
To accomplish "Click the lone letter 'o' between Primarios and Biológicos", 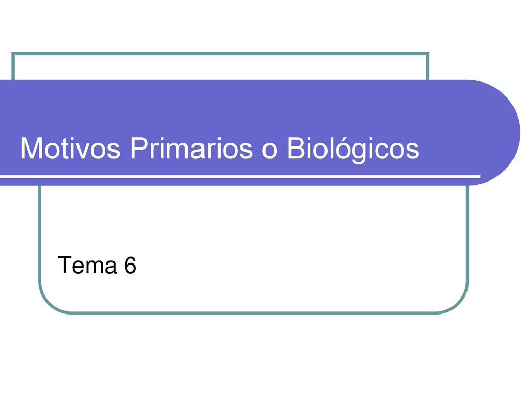I will [270, 151].
